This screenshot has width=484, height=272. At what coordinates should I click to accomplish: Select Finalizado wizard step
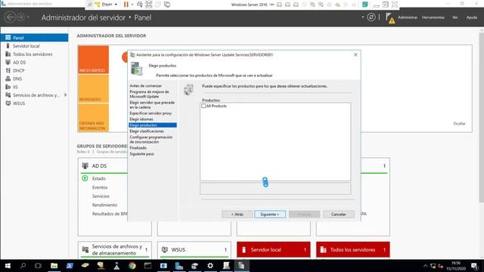(138, 148)
